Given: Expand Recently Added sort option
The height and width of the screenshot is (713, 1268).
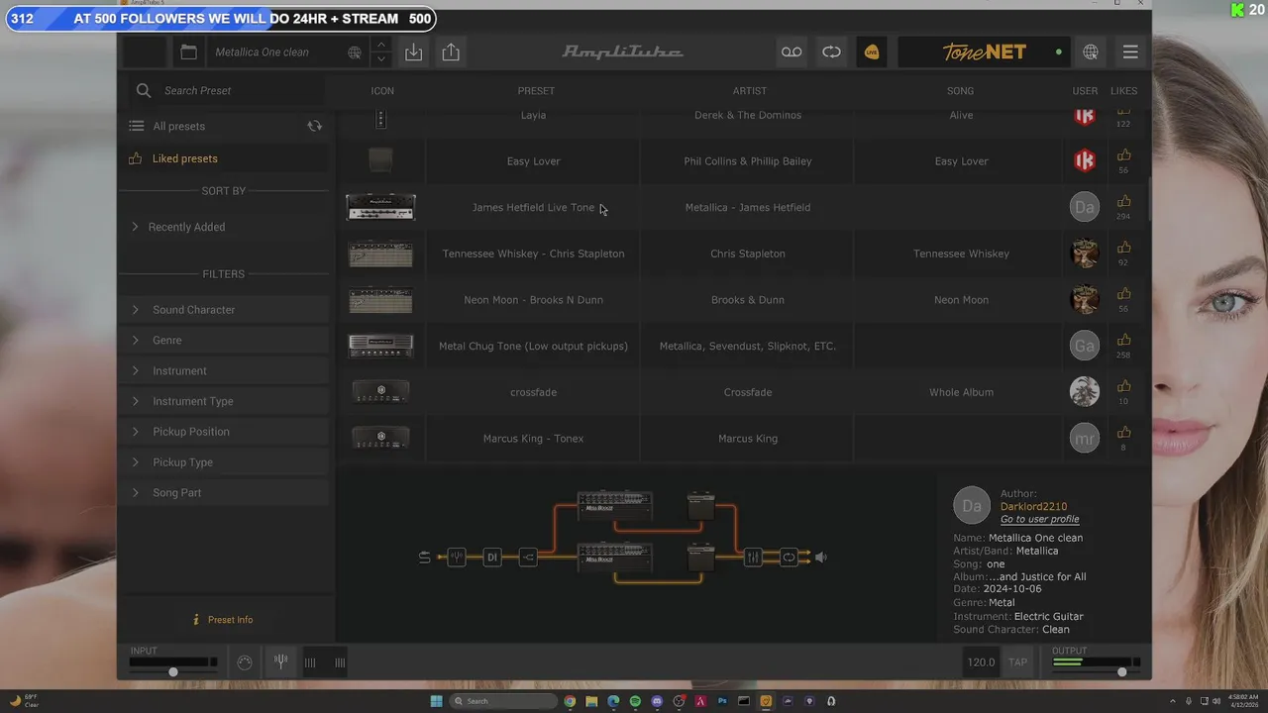Looking at the screenshot, I should coord(186,227).
